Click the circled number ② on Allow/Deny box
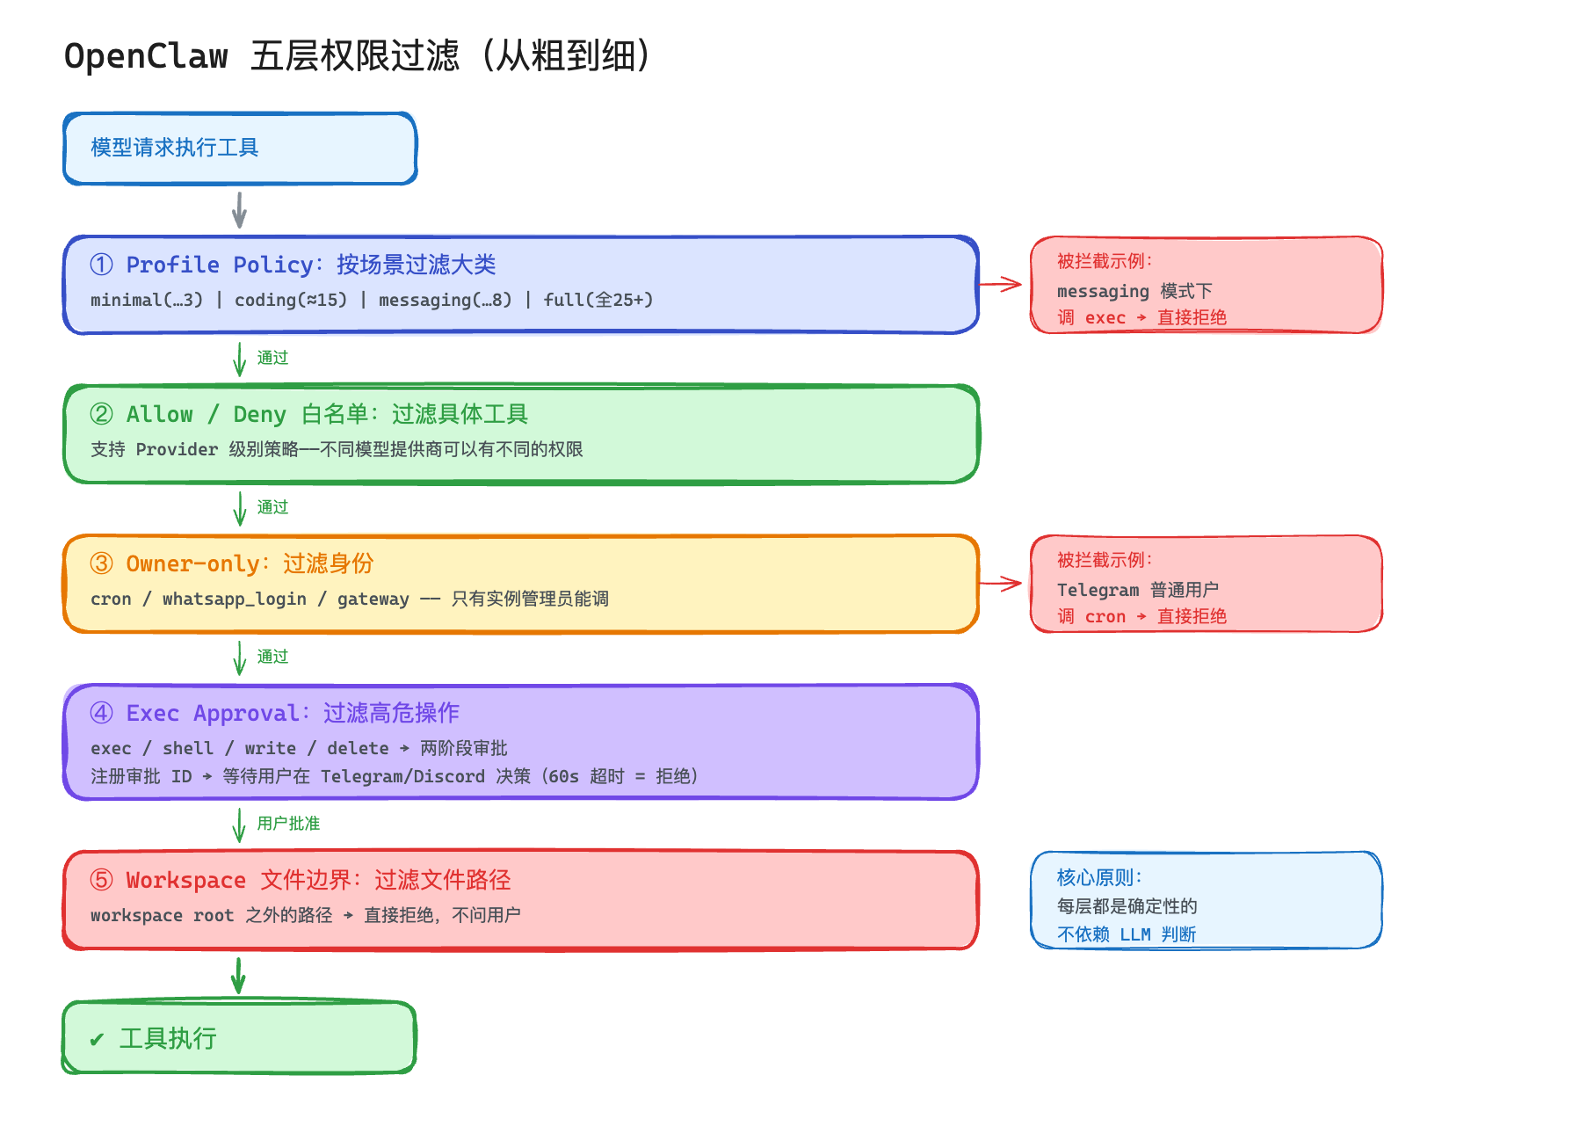The image size is (1587, 1148). (x=101, y=414)
